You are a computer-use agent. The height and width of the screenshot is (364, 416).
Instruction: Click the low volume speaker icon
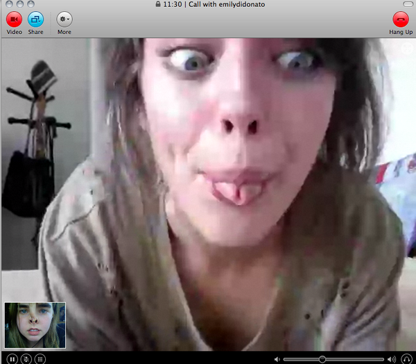point(277,358)
